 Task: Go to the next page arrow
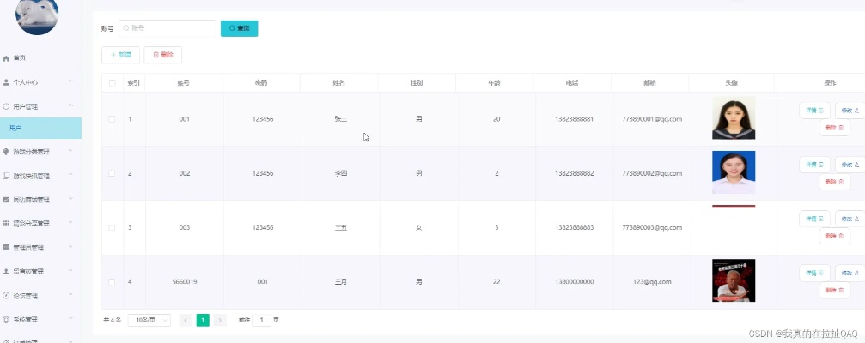click(x=220, y=320)
